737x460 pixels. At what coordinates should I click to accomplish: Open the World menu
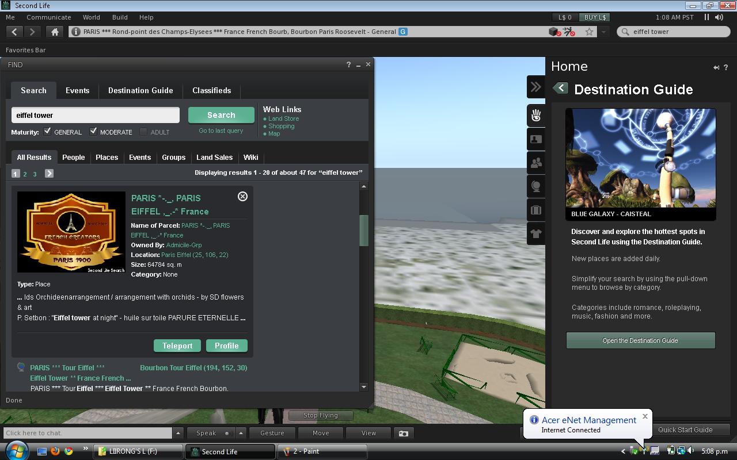pyautogui.click(x=91, y=17)
